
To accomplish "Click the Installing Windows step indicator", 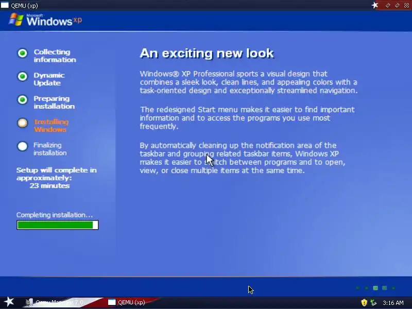I will 23,123.
